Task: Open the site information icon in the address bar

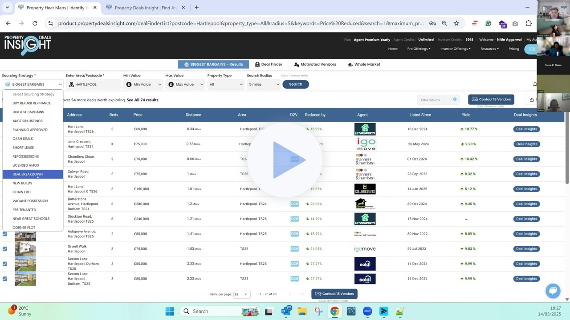Action: [x=50, y=23]
